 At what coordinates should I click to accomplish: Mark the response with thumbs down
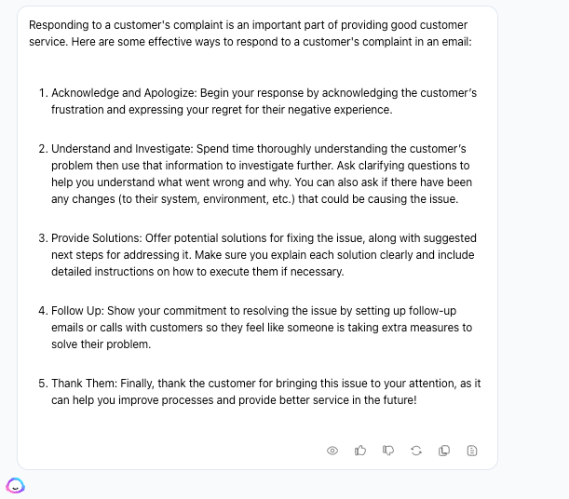(388, 451)
